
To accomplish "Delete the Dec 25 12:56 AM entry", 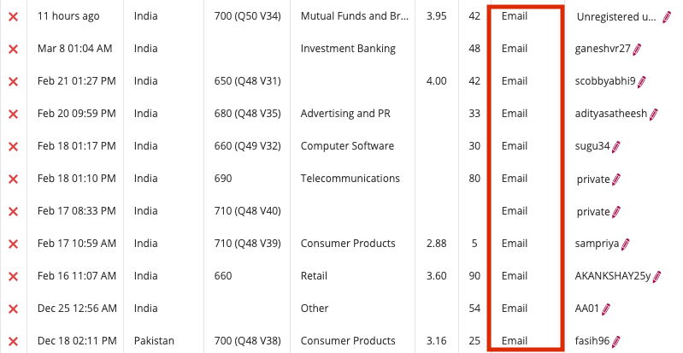I will [x=13, y=309].
